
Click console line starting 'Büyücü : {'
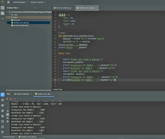coord(36,104)
